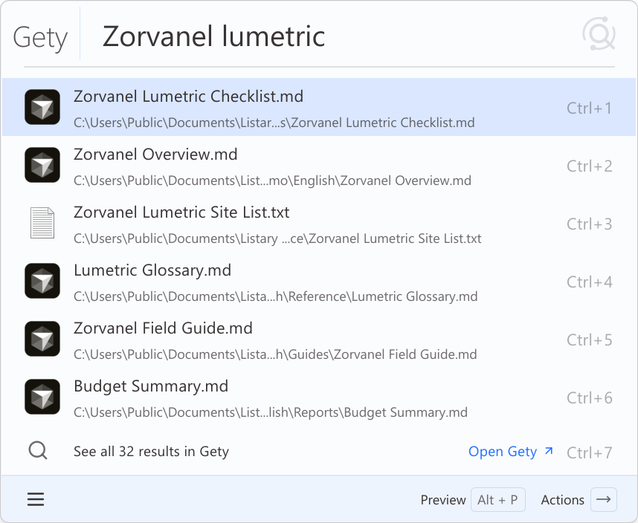Click the path ending Reference\Lumetric Glossary.md
The image size is (638, 523).
point(275,296)
